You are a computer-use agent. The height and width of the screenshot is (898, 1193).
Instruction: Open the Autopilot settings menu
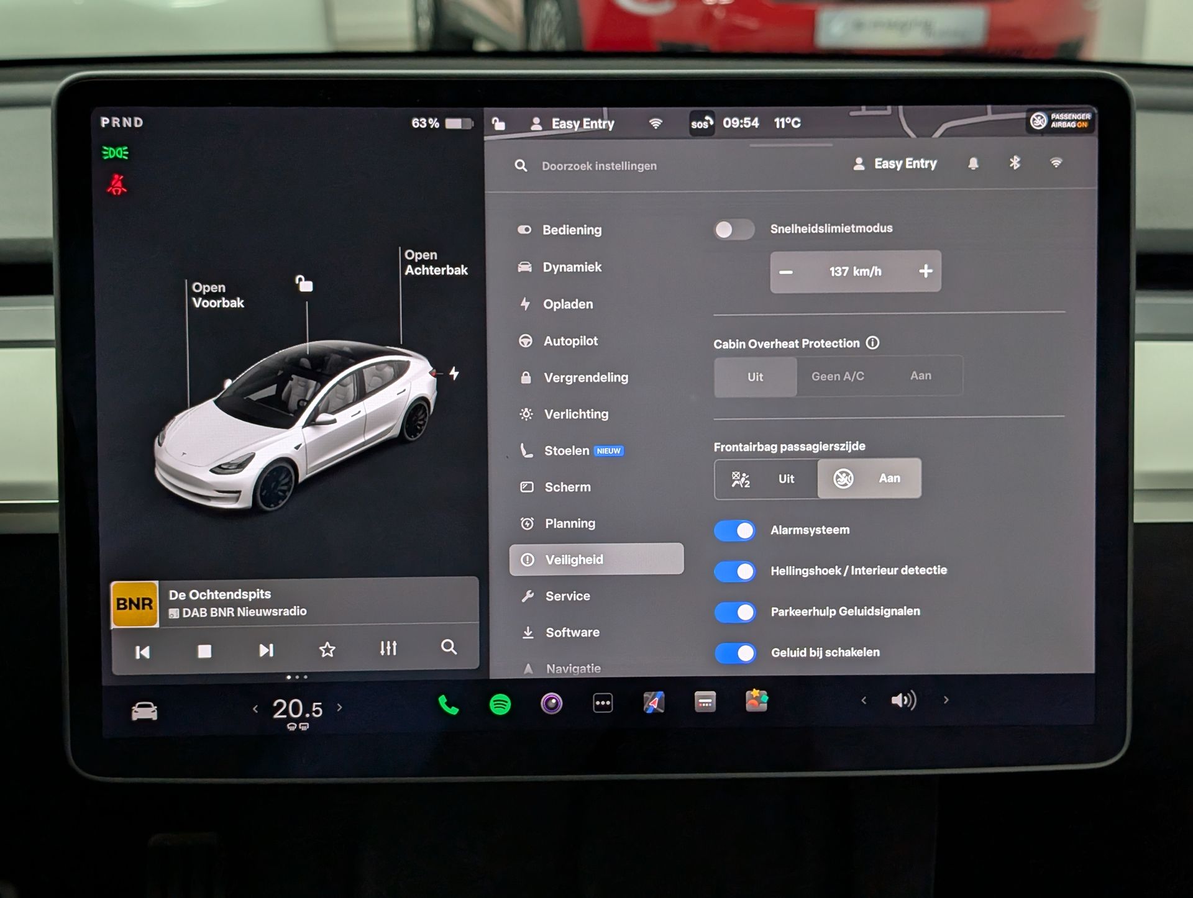coord(570,341)
